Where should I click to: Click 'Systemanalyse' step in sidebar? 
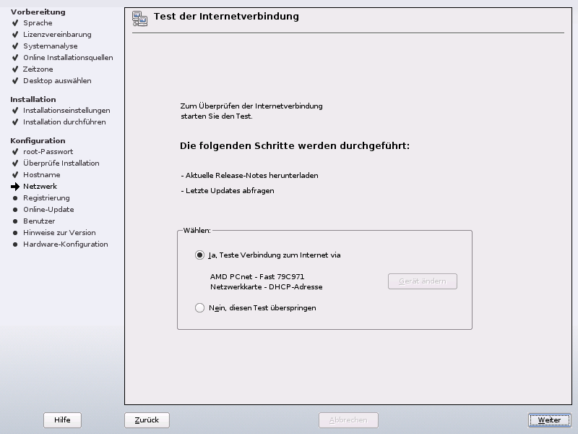50,46
